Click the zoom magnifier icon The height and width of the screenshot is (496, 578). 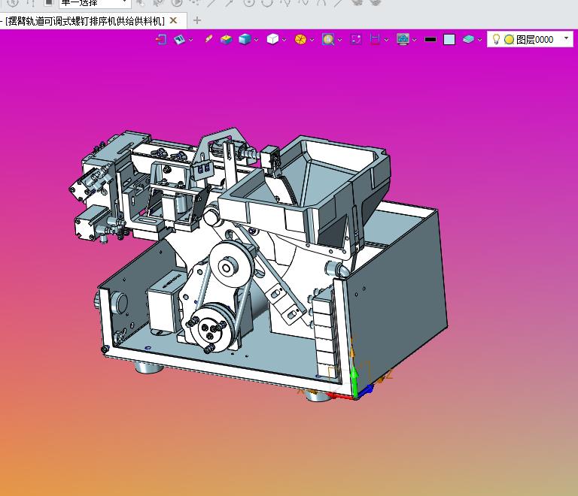coord(328,39)
